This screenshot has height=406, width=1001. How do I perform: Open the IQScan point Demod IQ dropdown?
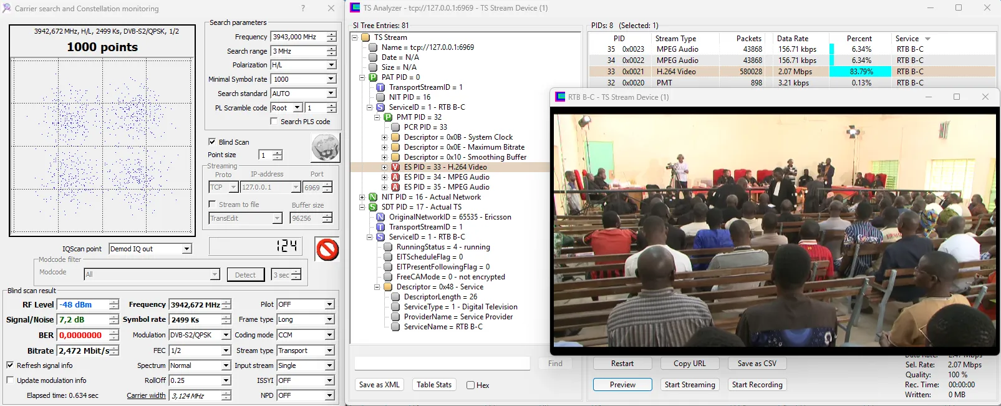coord(186,249)
